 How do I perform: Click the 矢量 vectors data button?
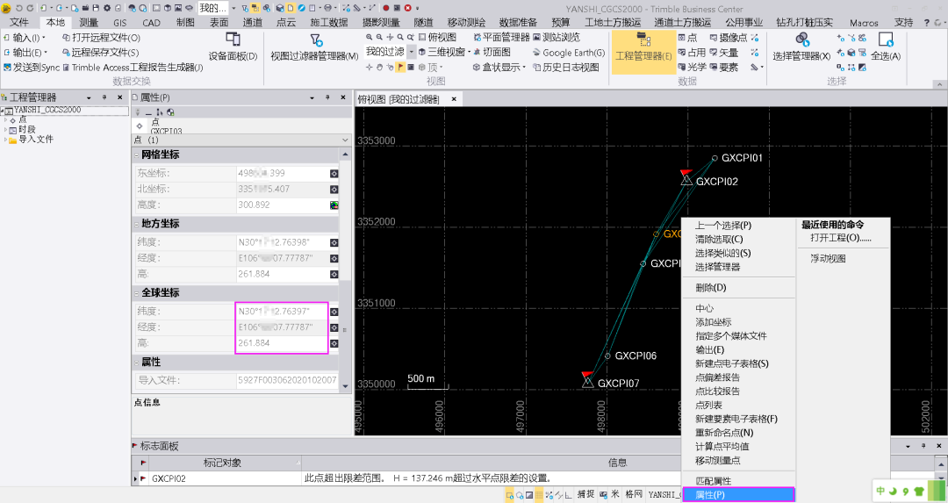pos(723,53)
